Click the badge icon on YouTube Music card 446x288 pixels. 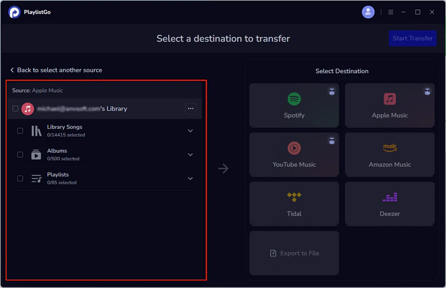[x=332, y=140]
